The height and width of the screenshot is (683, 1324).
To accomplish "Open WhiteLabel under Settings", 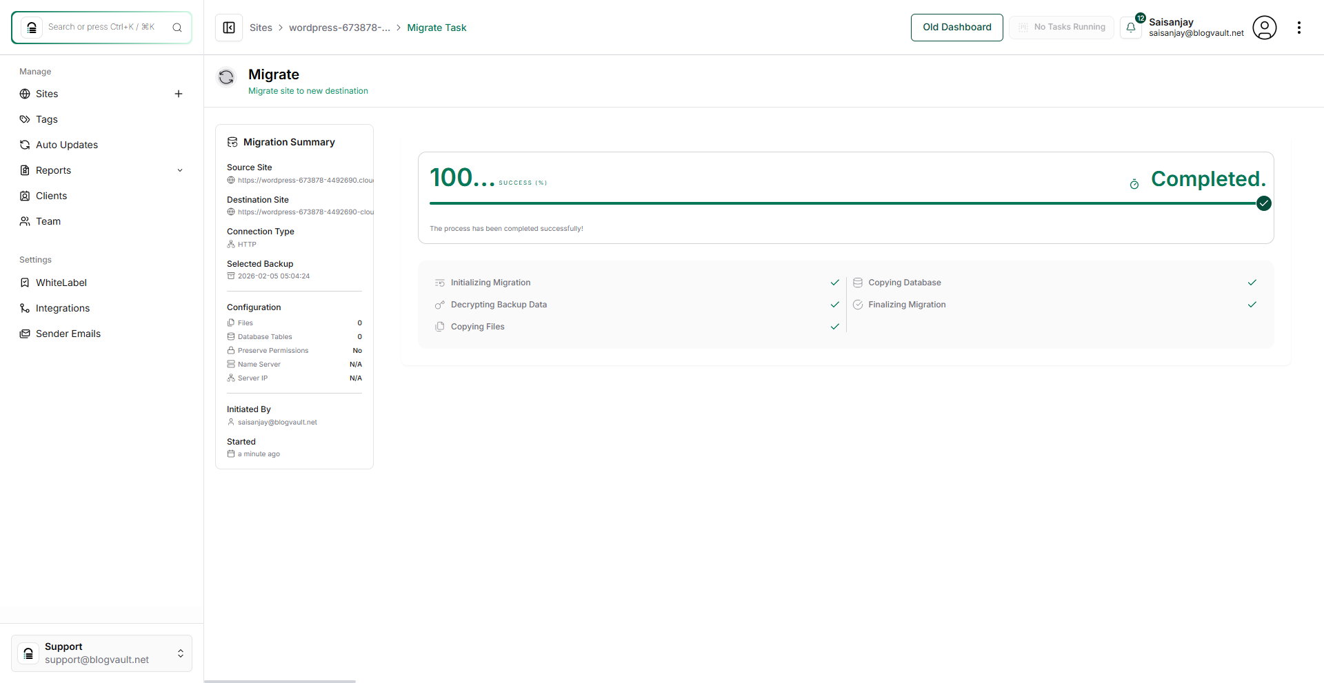I will coord(24,283).
